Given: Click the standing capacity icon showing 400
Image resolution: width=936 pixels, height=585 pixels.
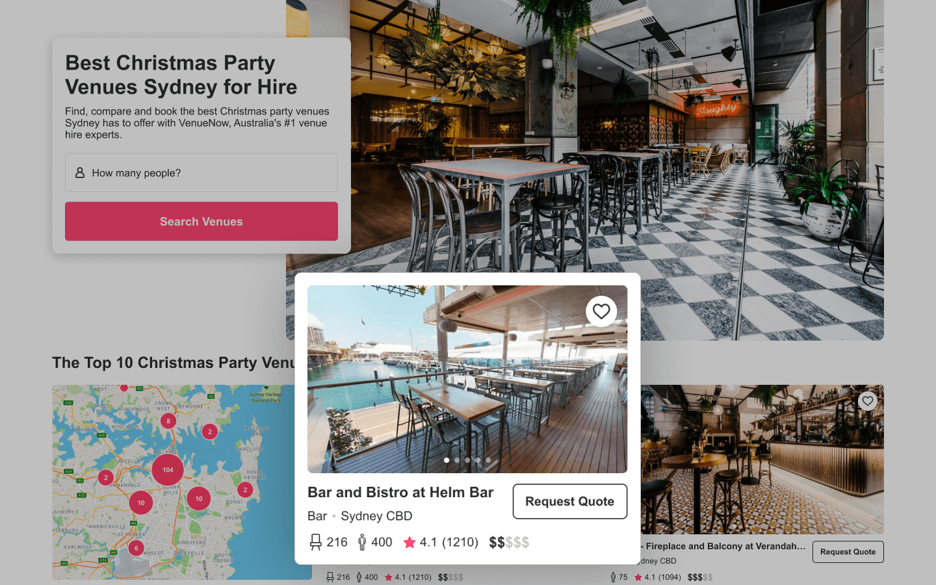Looking at the screenshot, I should (362, 542).
